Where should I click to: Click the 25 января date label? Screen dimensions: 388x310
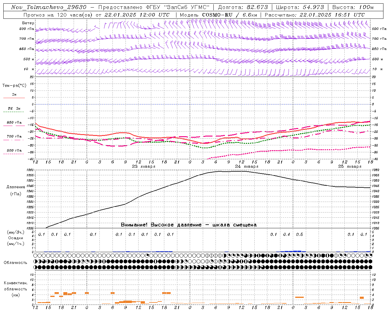[350, 166]
